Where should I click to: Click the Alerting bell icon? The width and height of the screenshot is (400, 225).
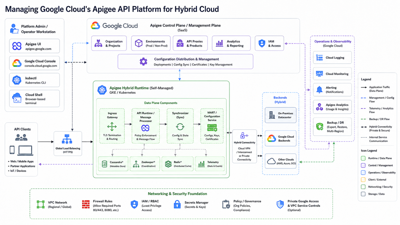click(319, 90)
